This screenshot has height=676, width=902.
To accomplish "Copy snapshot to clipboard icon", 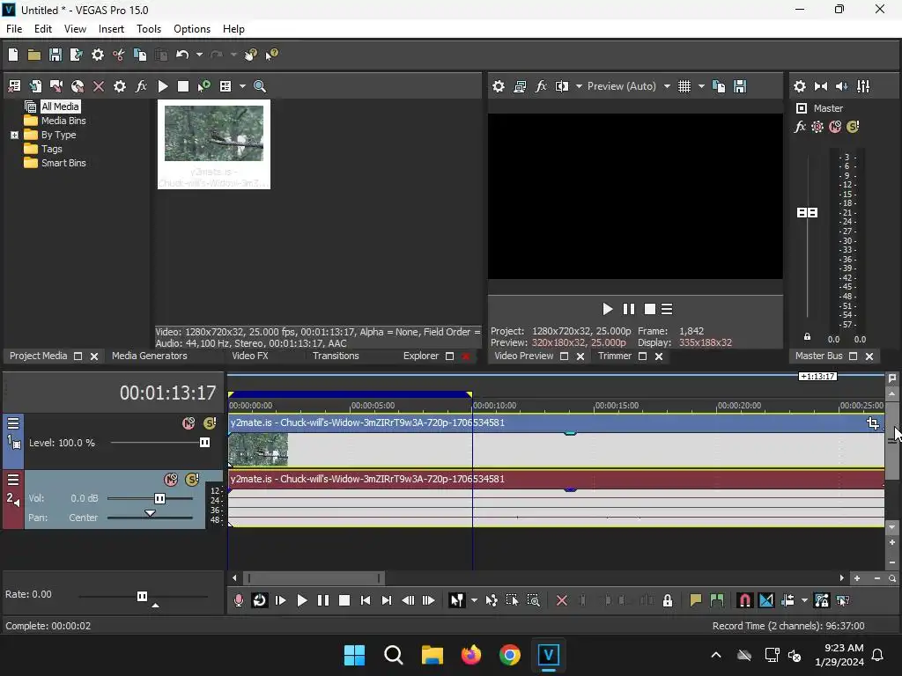I will pyautogui.click(x=719, y=86).
